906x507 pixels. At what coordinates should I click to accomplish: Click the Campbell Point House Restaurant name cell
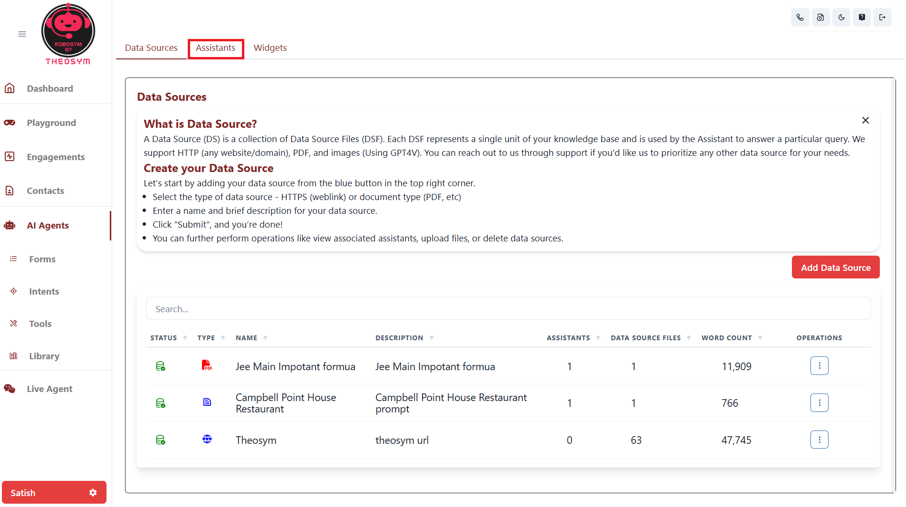pos(286,403)
